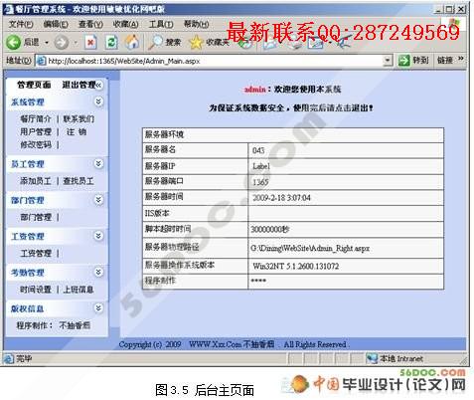Open the 修改密码 link in sidebar
Image resolution: width=474 pixels, height=400 pixels.
pos(36,144)
